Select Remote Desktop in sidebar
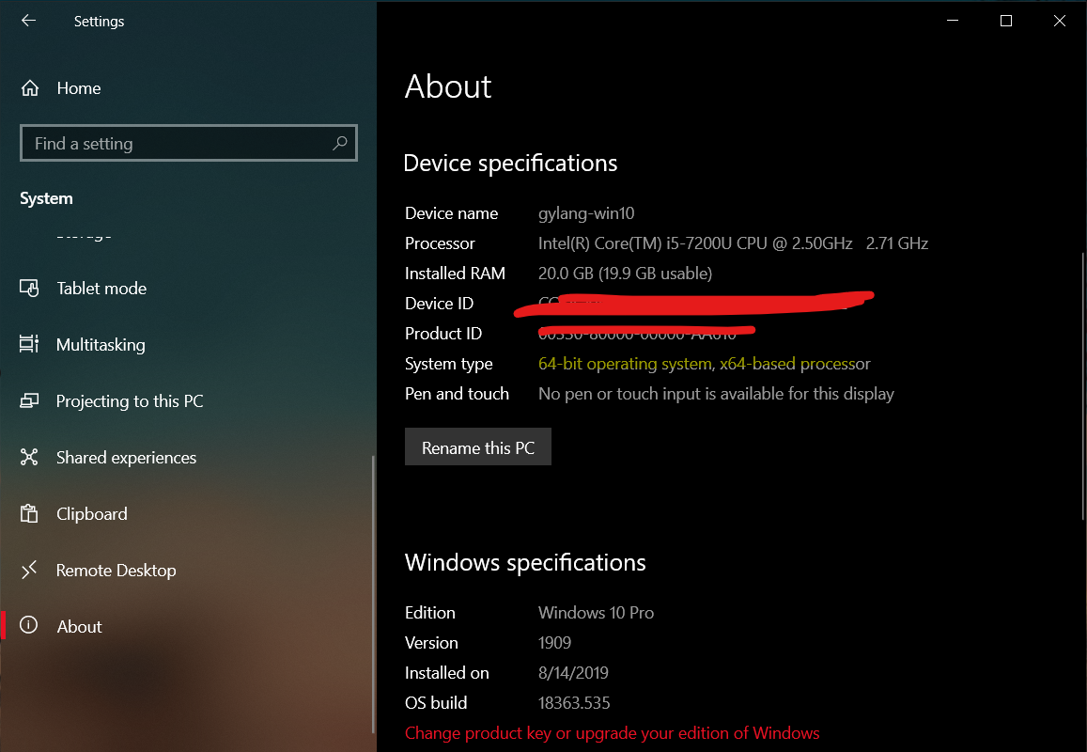Screen dimensions: 1087x752 tap(189, 571)
